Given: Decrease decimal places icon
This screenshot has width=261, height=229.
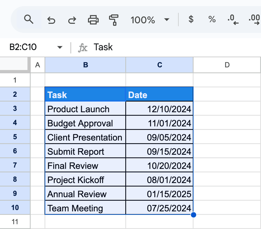Looking at the screenshot, I should click(233, 19).
